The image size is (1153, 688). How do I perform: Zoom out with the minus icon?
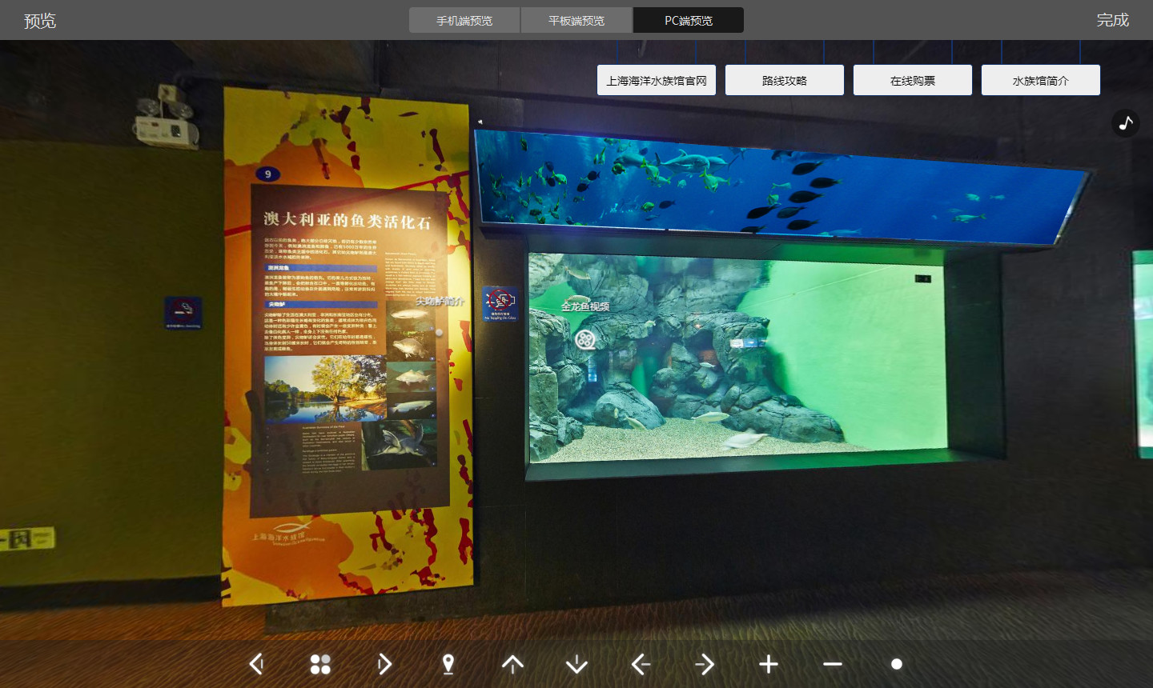click(x=833, y=664)
